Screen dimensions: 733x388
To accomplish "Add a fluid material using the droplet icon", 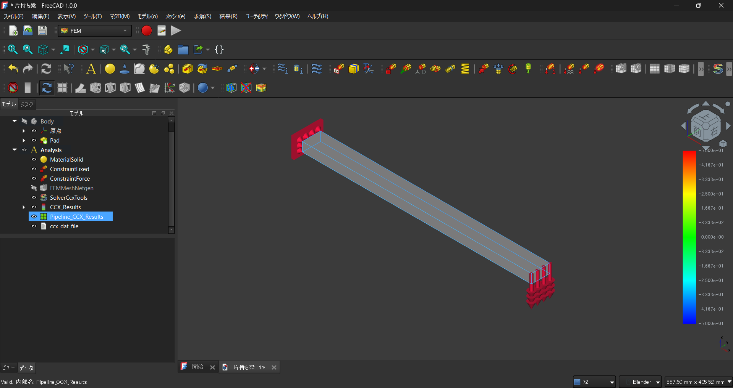I will click(125, 69).
